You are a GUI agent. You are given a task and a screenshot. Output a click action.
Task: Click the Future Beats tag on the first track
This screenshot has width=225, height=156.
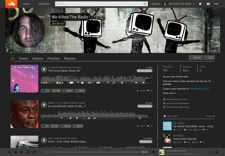click(144, 71)
